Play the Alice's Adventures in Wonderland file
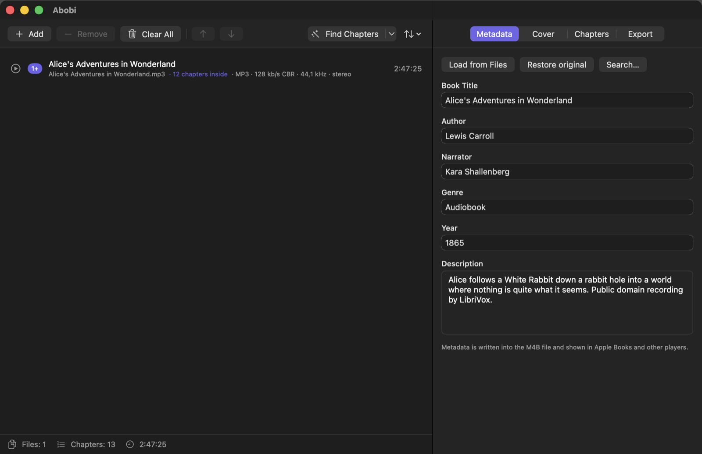This screenshot has height=454, width=702. pyautogui.click(x=16, y=69)
